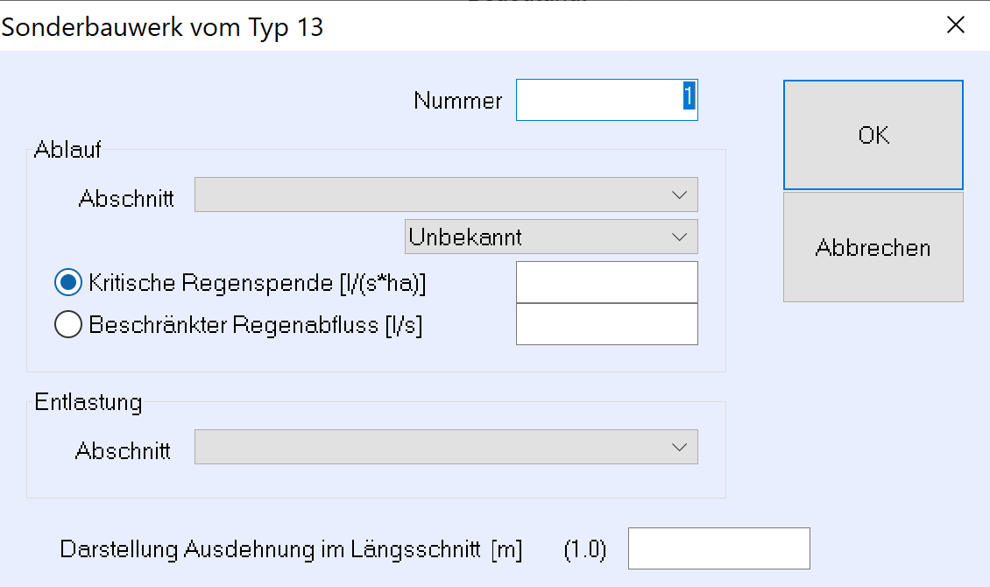Image resolution: width=990 pixels, height=587 pixels.
Task: Click the Darstellung Ausdehnung im Längsschnitt field
Action: 718,548
